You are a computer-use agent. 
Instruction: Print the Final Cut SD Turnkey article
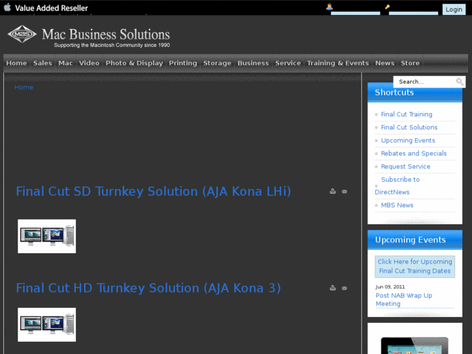coord(332,192)
